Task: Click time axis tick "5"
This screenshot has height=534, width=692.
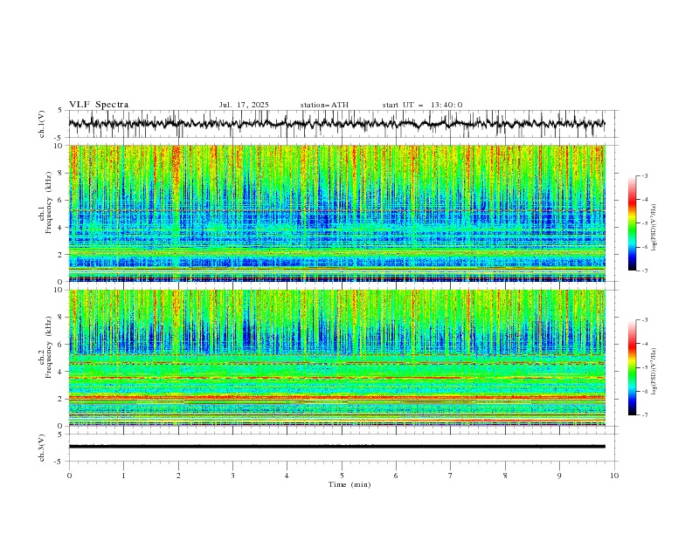Action: point(342,476)
